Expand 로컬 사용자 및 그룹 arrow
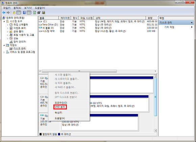 pyautogui.click(x=8, y=35)
